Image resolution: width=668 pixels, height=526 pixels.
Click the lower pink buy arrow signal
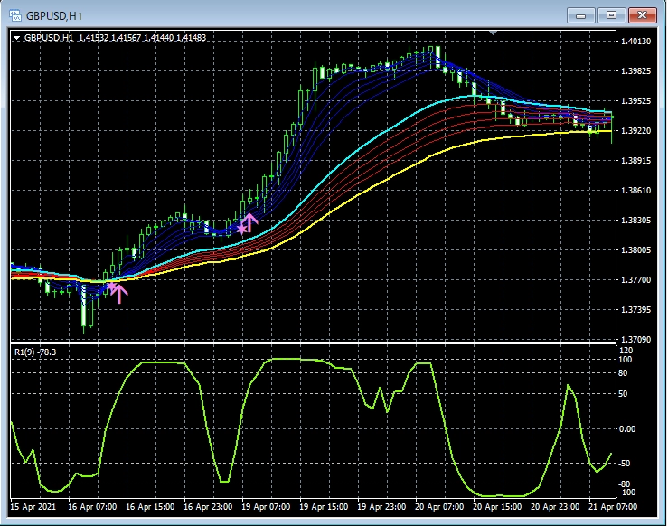pyautogui.click(x=119, y=293)
